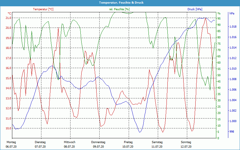The height and width of the screenshot is (150, 240).
Task: Click the 1.014 pressure axis value
Action: (233, 48)
